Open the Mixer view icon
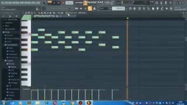The width and height of the screenshot is (187, 105). click(x=144, y=8)
